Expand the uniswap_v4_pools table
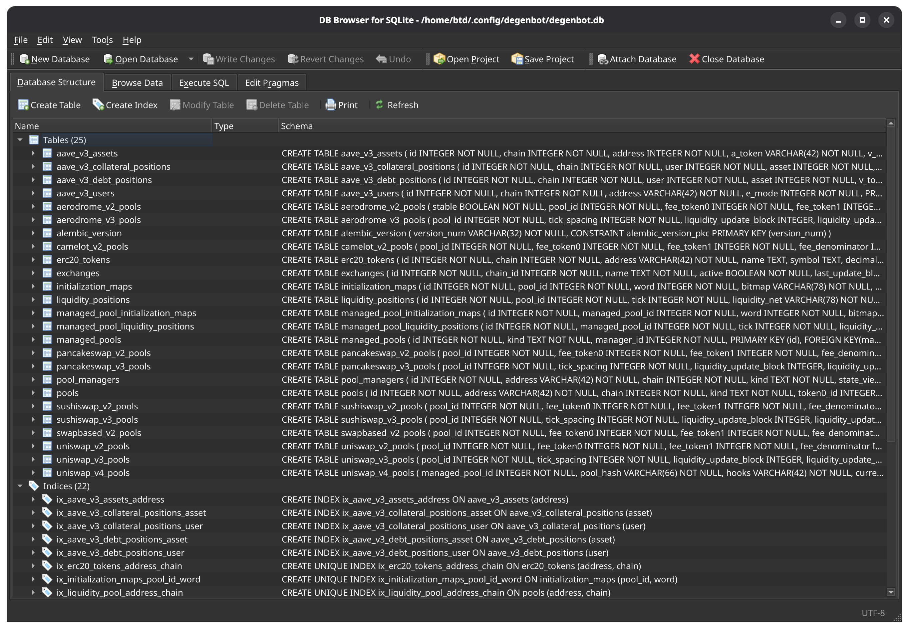This screenshot has height=629, width=909. tap(33, 473)
